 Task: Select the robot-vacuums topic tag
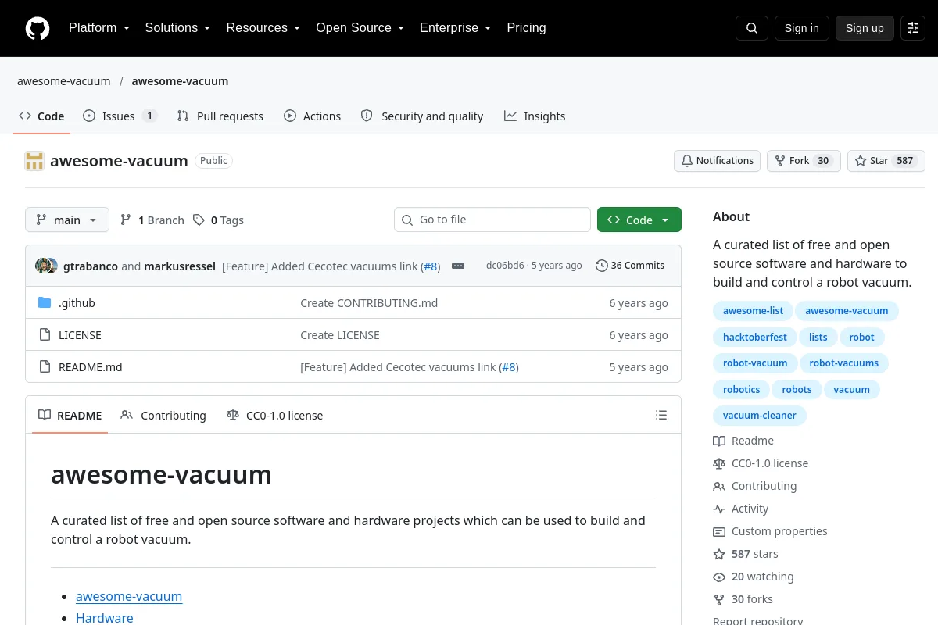(x=843, y=363)
